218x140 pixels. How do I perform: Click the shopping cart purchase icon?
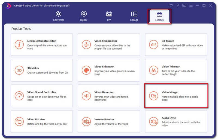tap(171, 5)
